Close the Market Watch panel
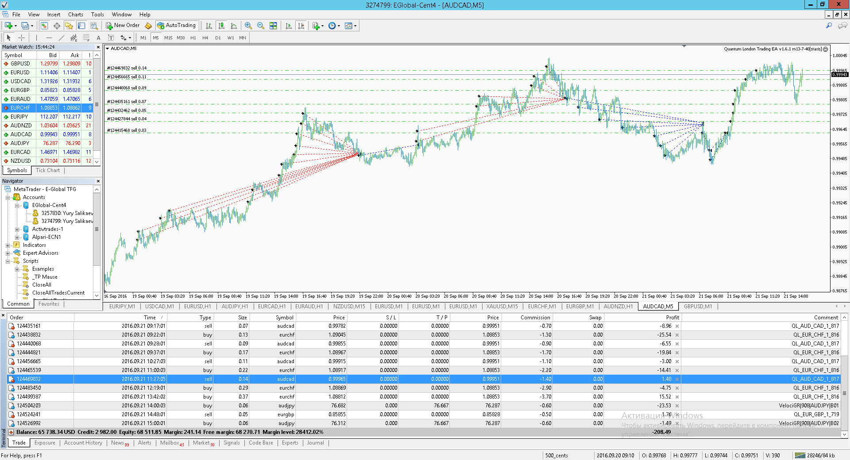 (98, 47)
